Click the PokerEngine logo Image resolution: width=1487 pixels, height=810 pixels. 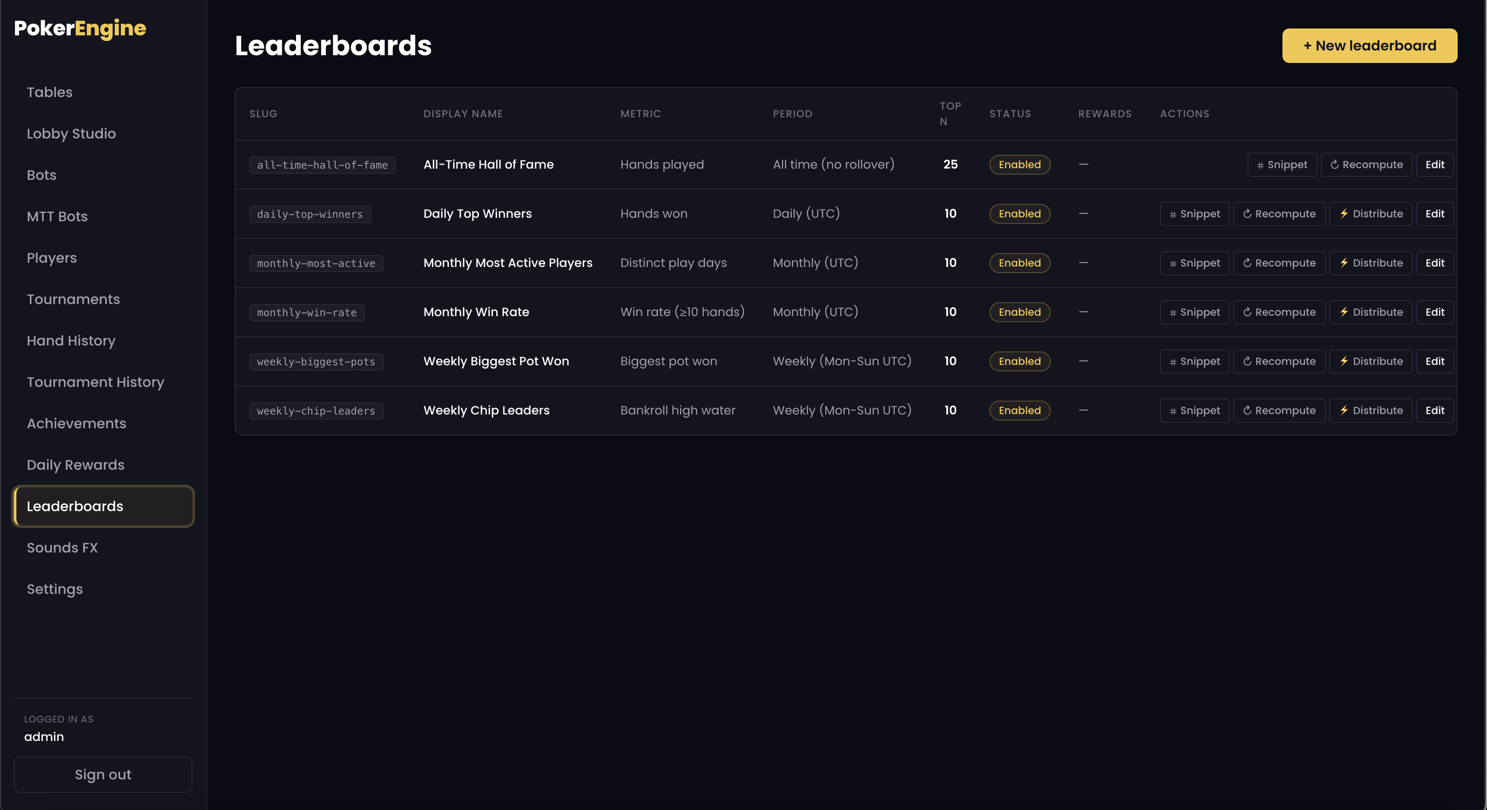pos(80,28)
